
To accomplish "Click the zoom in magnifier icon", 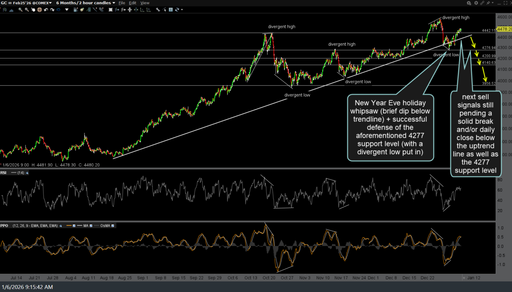I will pos(20,10).
